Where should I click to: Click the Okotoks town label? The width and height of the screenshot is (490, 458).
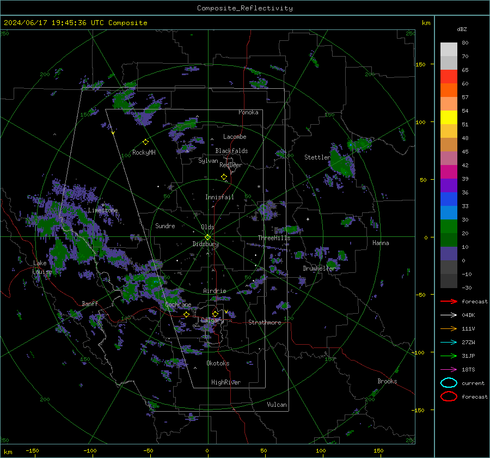tap(218, 363)
